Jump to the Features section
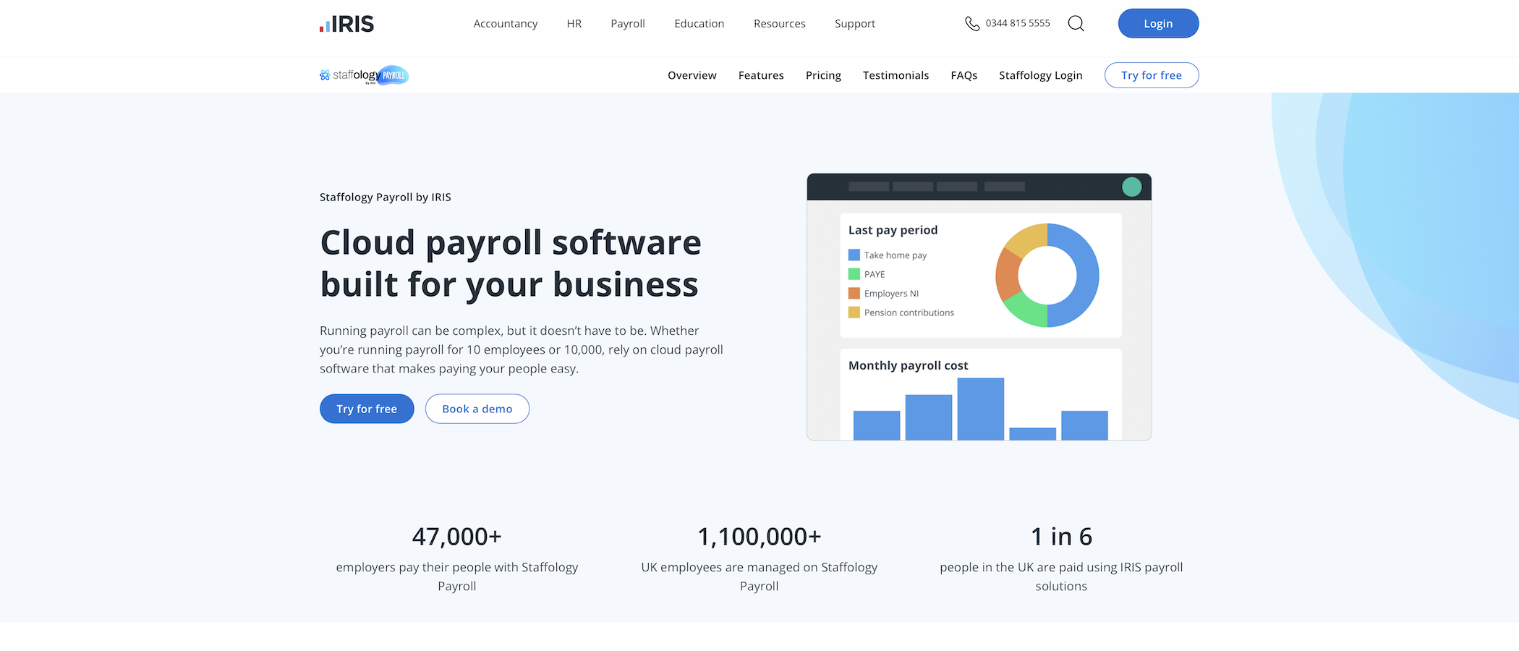 (761, 75)
